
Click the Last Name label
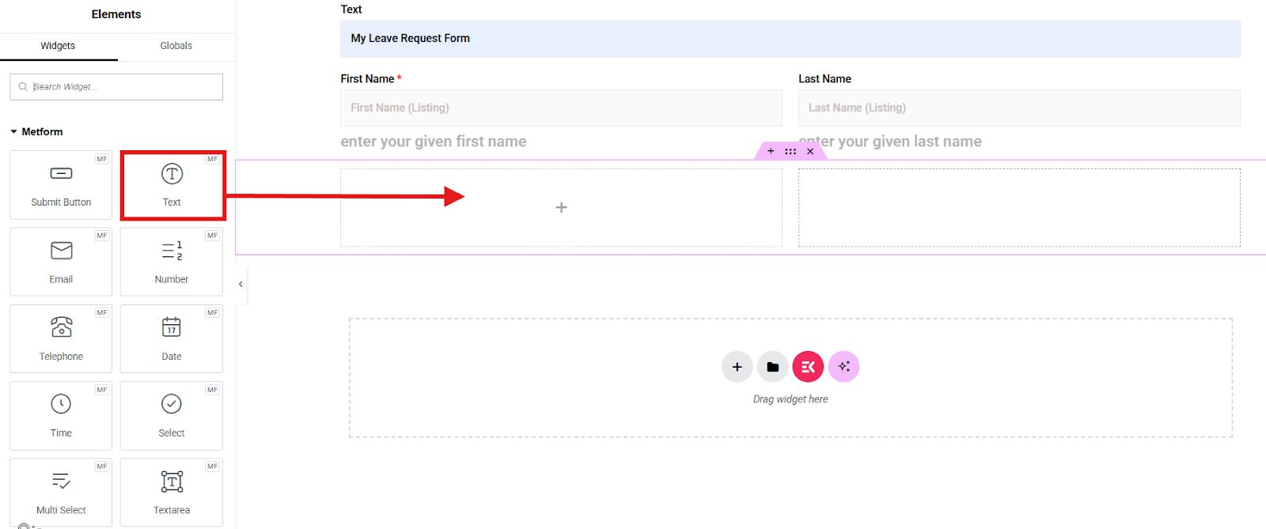pos(824,79)
